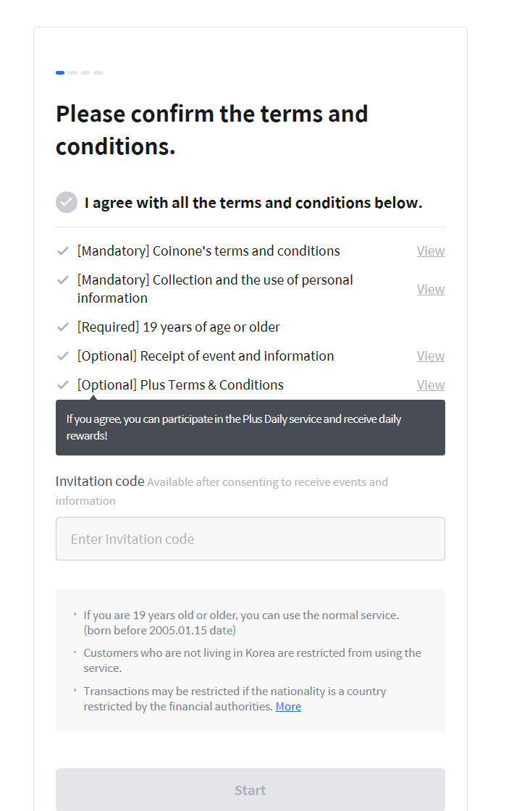Click the second progress step indicator
Image resolution: width=514 pixels, height=811 pixels.
[73, 72]
